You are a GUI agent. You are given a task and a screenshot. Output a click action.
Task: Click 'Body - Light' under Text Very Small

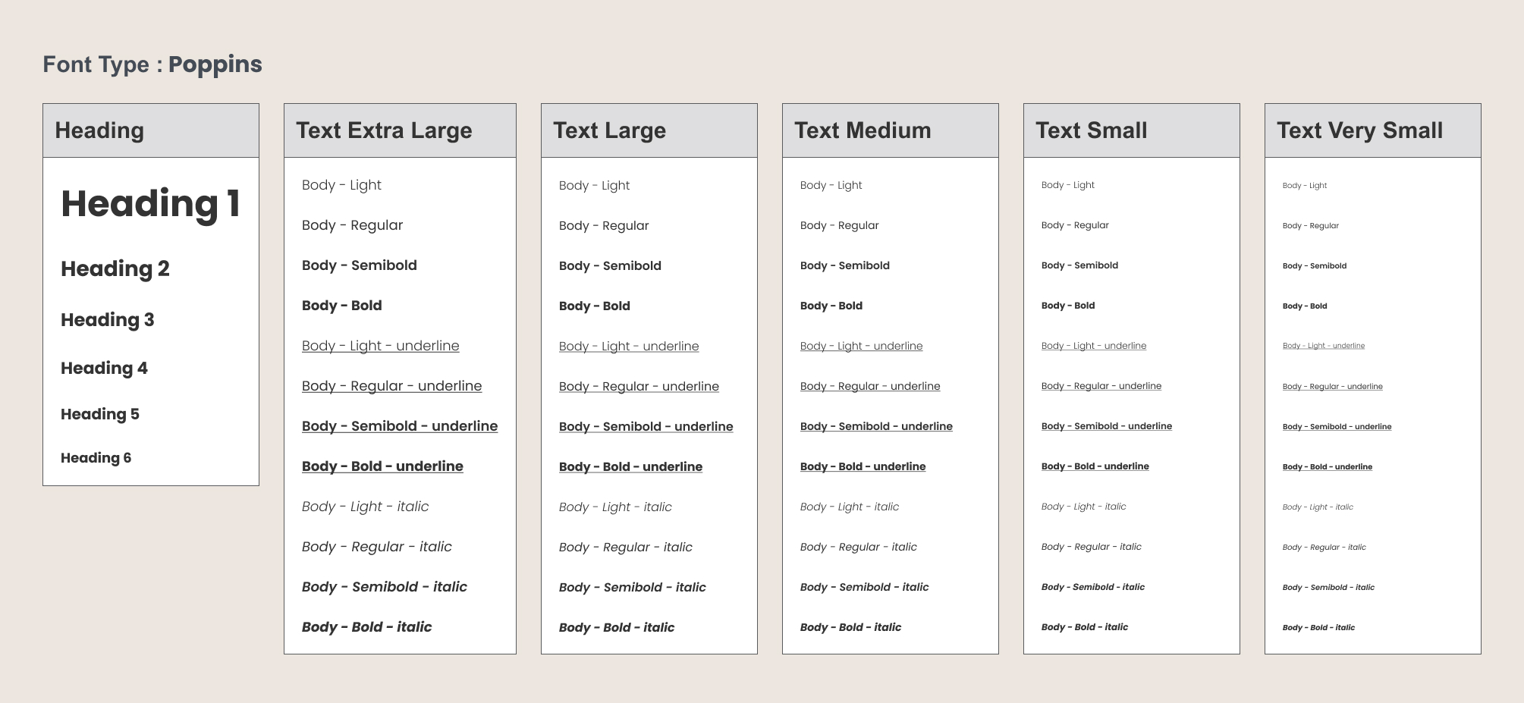pyautogui.click(x=1305, y=186)
